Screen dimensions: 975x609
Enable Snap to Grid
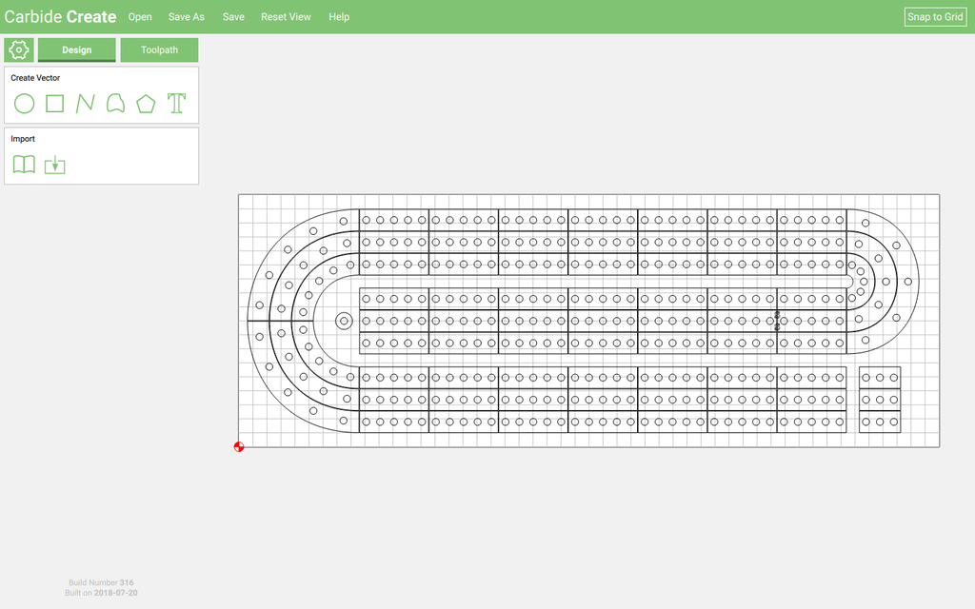pyautogui.click(x=934, y=16)
